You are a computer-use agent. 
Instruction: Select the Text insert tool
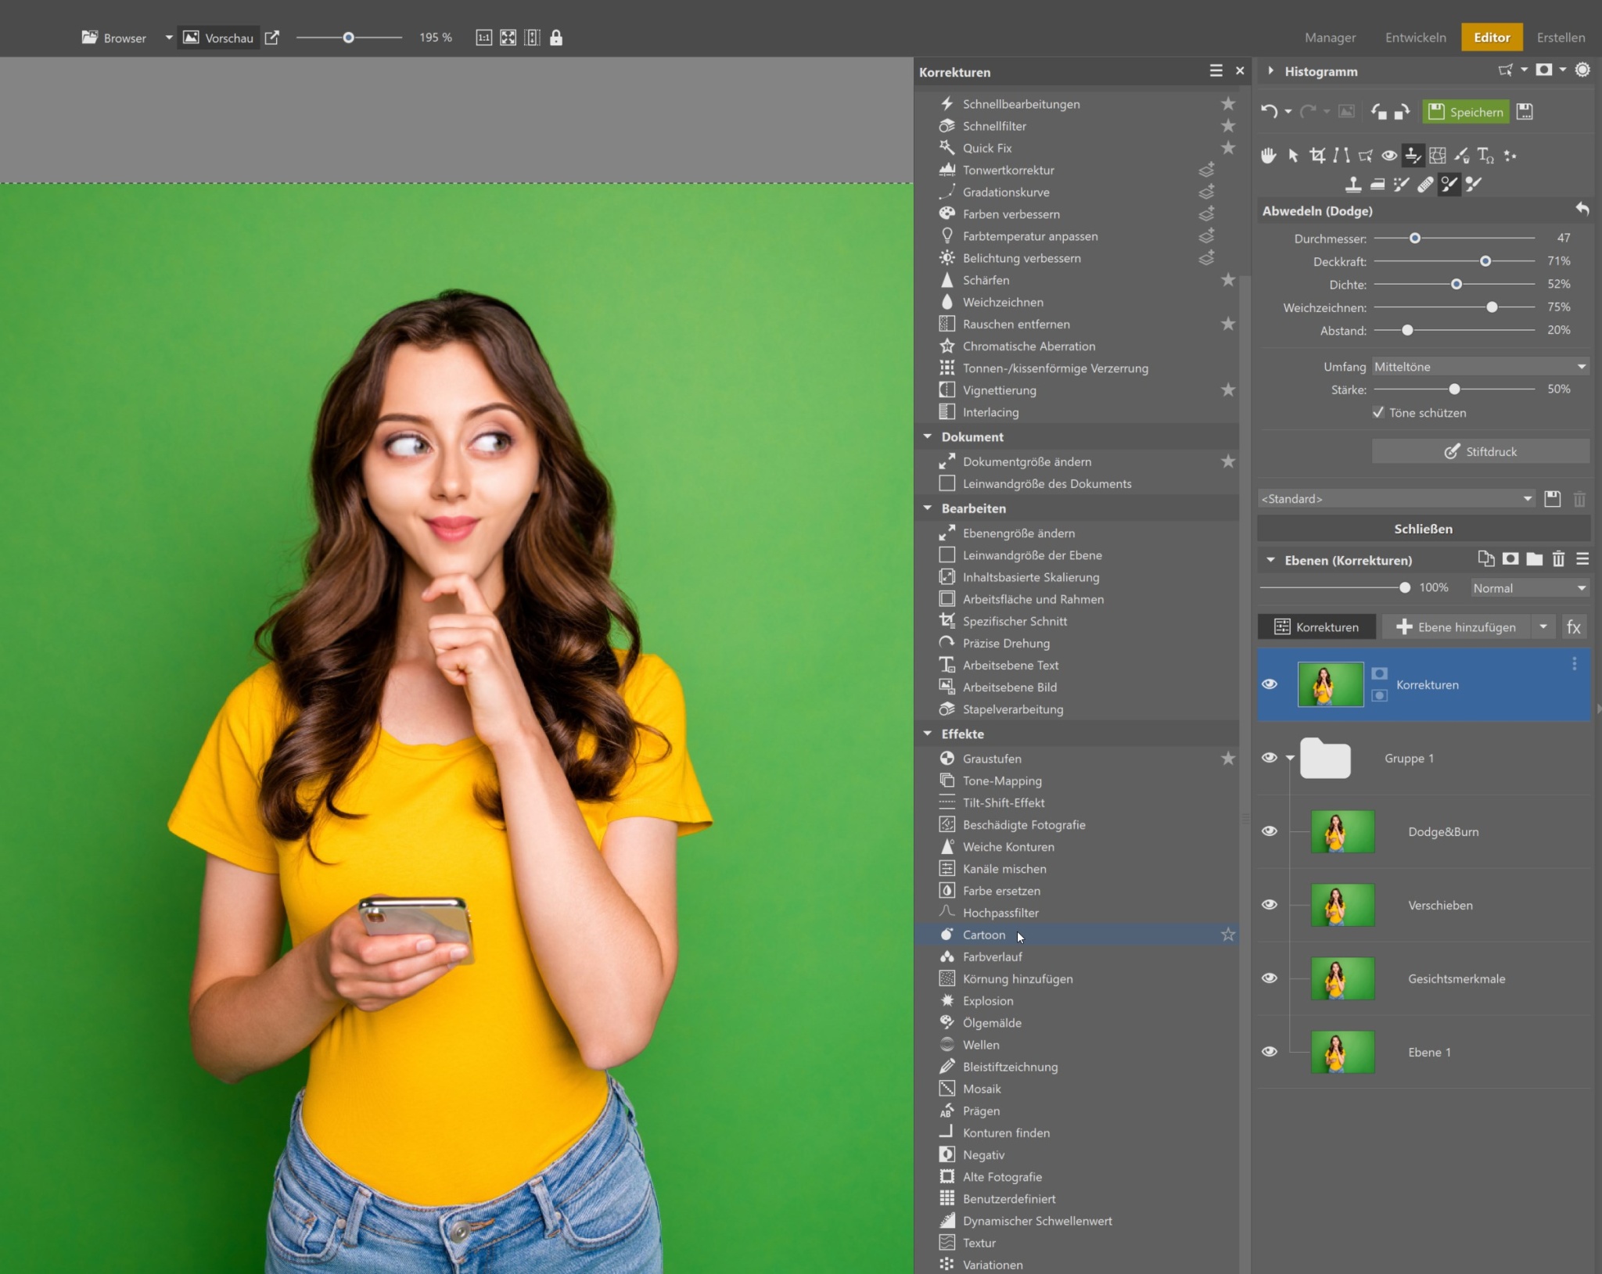point(1485,156)
